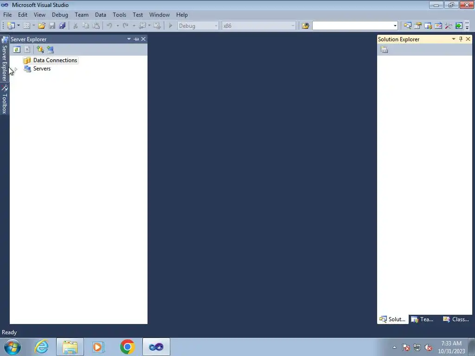Click the Find in Files icon

tap(305, 26)
